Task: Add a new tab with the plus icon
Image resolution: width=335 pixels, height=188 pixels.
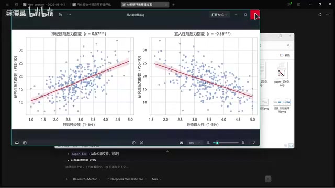Action: (x=173, y=5)
